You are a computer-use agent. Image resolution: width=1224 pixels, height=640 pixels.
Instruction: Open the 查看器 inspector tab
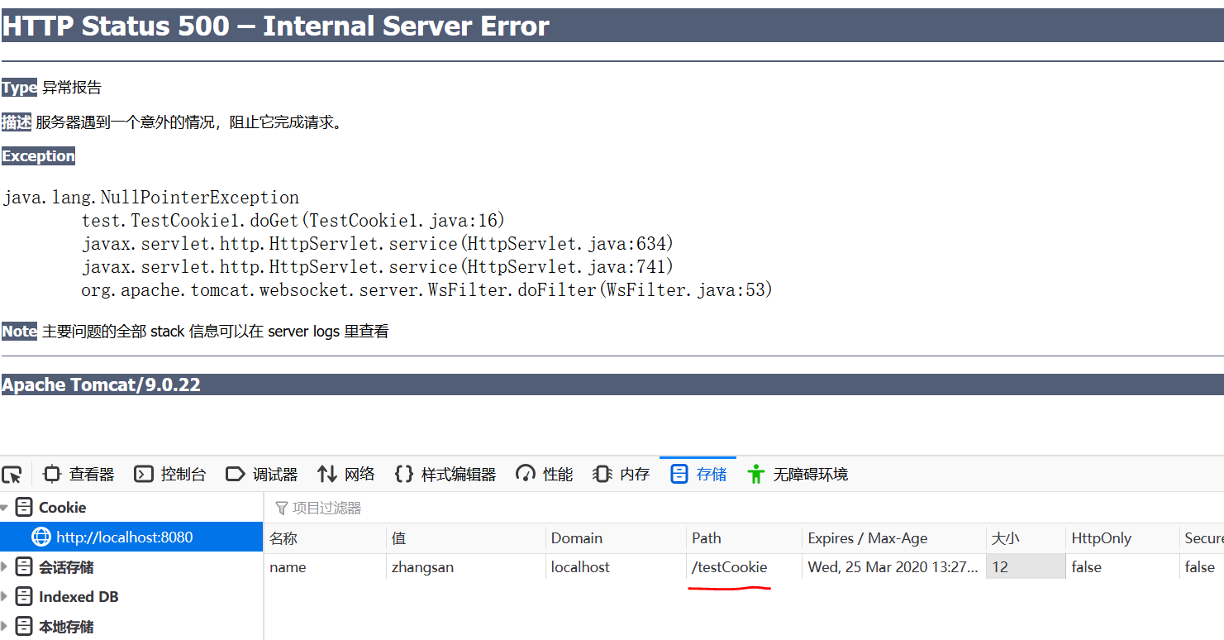79,475
